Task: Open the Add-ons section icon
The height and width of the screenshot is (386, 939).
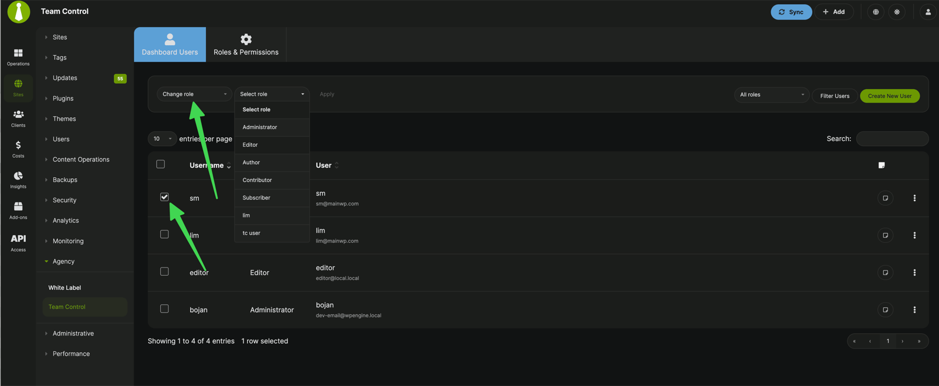Action: [18, 210]
